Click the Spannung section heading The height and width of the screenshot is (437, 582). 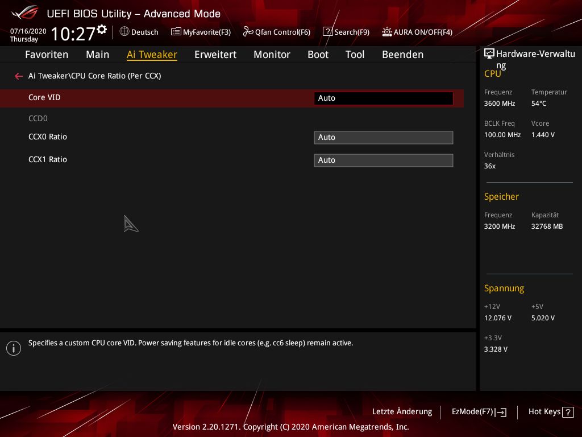[504, 288]
